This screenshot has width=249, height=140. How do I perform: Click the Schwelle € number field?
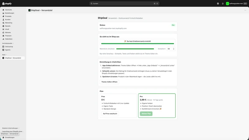pyautogui.click(x=171, y=49)
